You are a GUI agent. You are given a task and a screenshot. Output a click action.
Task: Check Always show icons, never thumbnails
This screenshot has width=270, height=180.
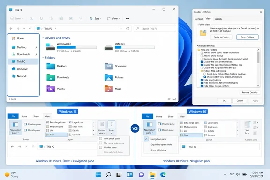point(202,52)
